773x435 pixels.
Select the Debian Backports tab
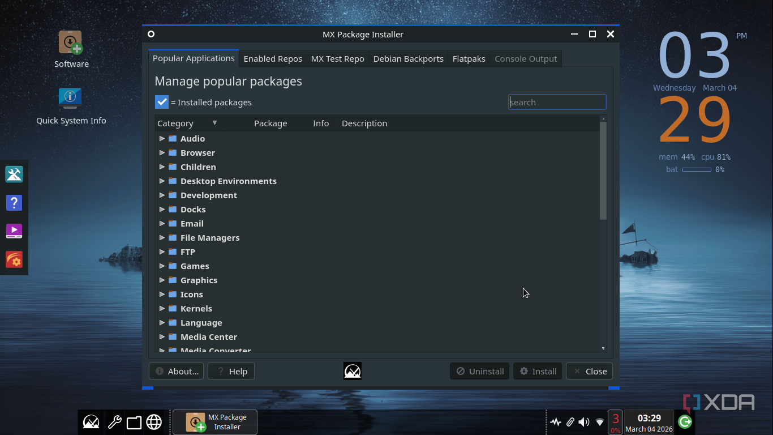pos(409,59)
